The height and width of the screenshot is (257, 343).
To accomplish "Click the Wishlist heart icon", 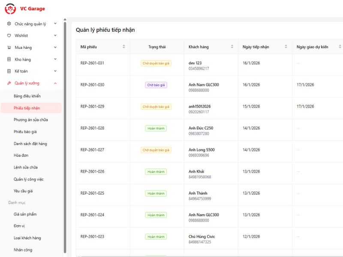I will coord(9,36).
